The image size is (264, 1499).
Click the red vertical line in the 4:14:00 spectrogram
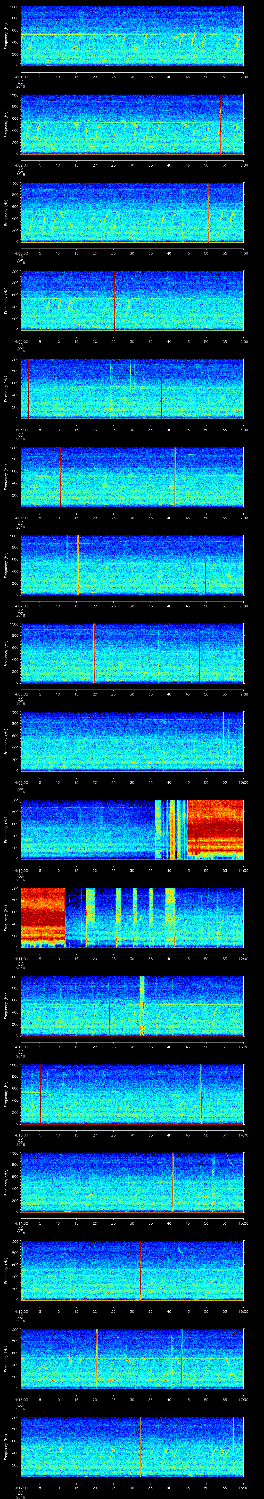click(173, 1182)
